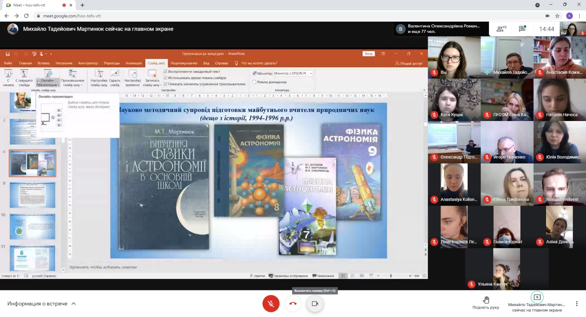Open Chrome's three-dot menu

[579, 16]
